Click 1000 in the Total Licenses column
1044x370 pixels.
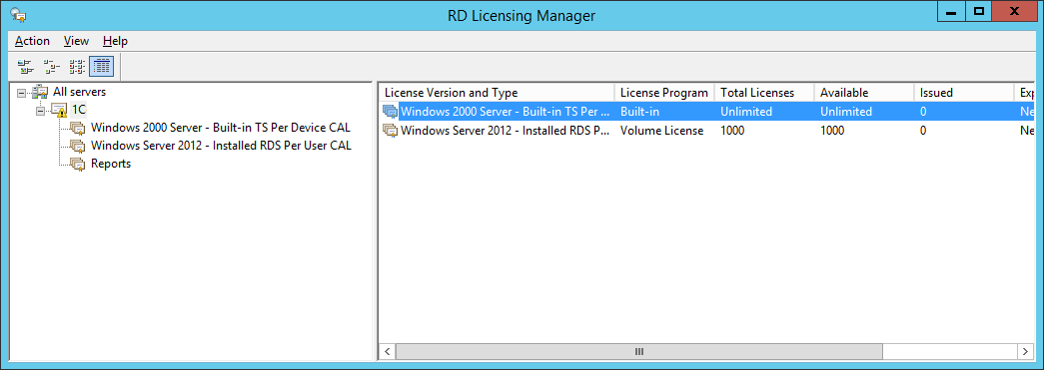[x=732, y=131]
